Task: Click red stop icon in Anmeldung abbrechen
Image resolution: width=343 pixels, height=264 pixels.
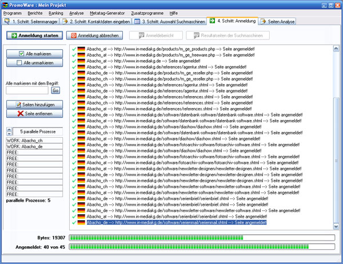Action: pyautogui.click(x=74, y=35)
